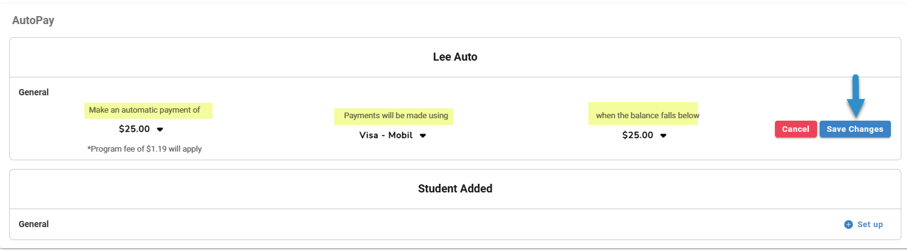Viewport: 907px width, 250px height.
Task: Select the Student Added section header
Action: [x=455, y=189]
